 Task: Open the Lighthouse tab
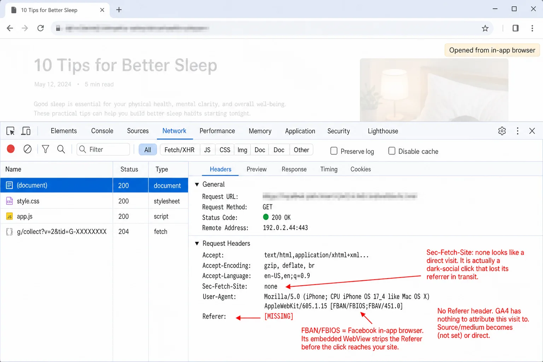[383, 131]
